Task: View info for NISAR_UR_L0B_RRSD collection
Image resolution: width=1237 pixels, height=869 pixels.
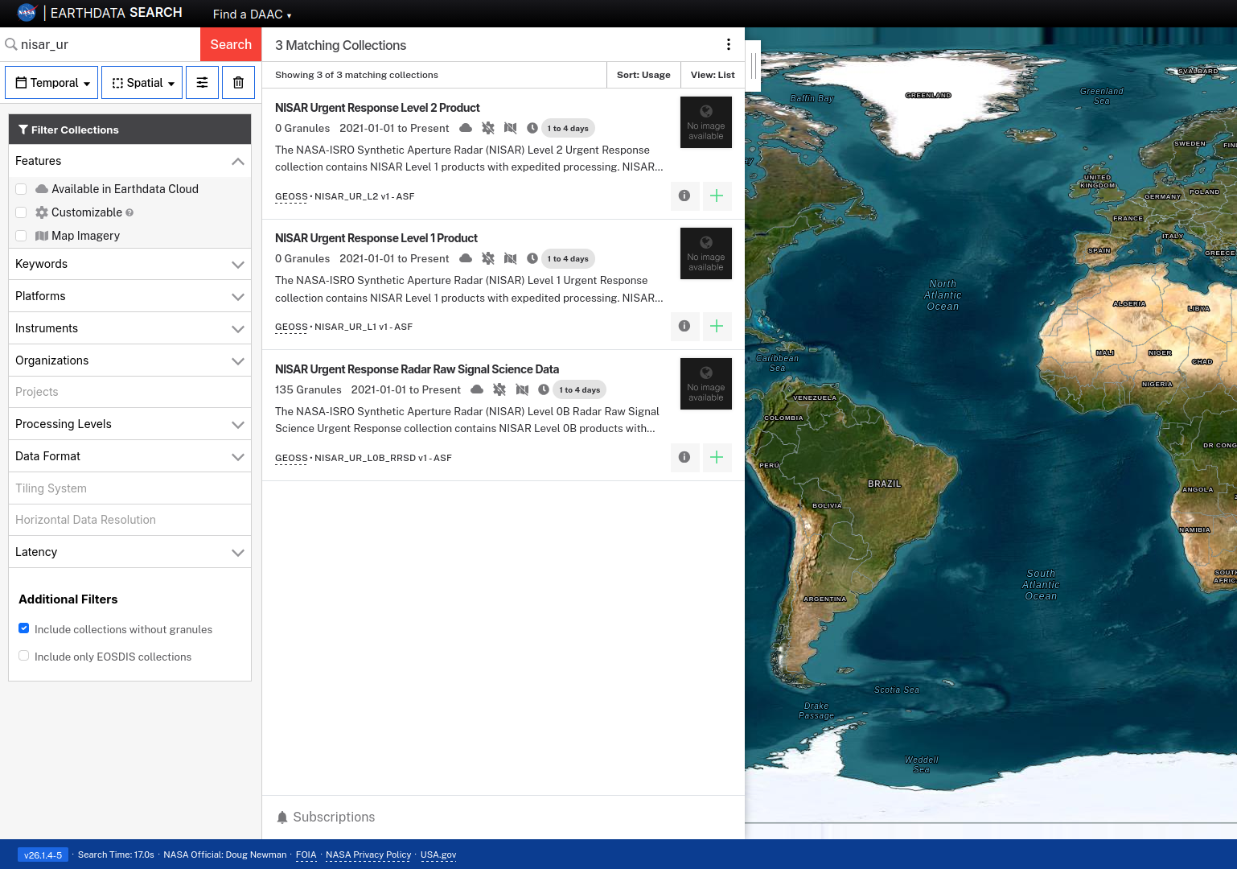Action: pos(684,457)
